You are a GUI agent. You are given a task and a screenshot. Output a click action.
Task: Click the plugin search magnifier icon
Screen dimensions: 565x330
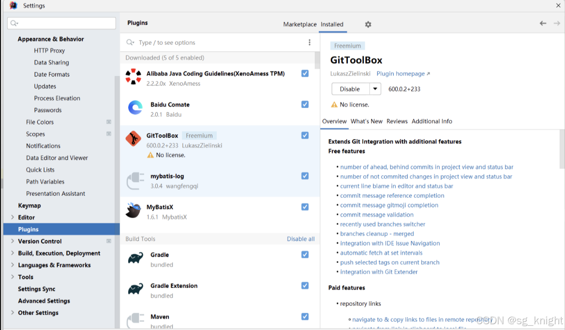(130, 42)
